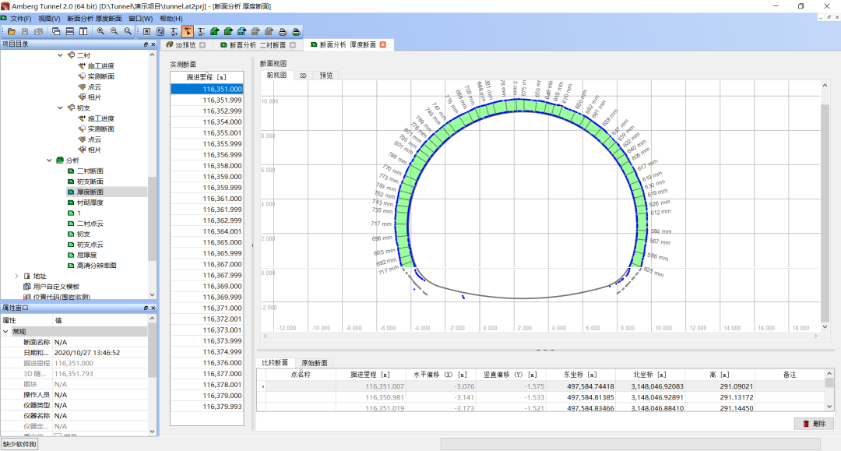Select 衬砌厚度 in the project tree
Screen dimensions: 841x451
pos(90,203)
